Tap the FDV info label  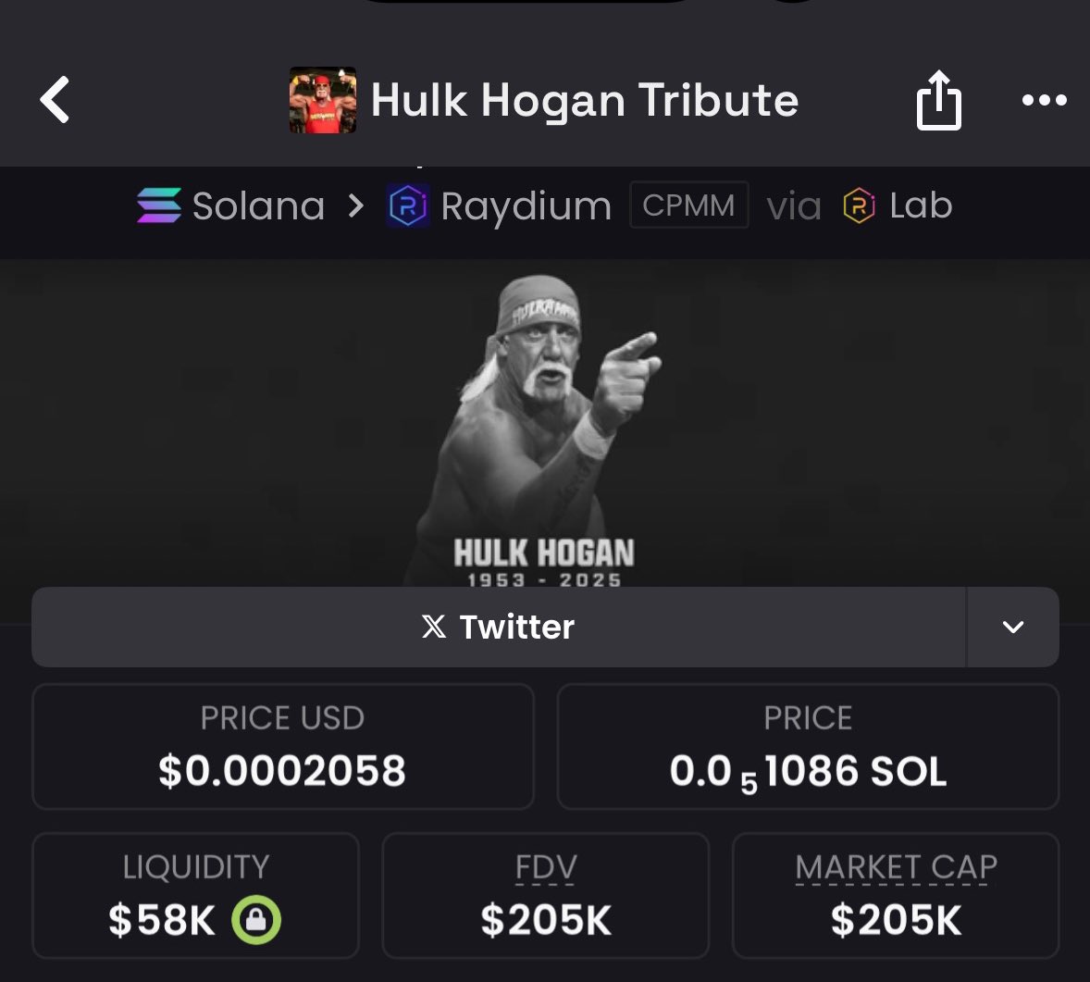[x=546, y=867]
